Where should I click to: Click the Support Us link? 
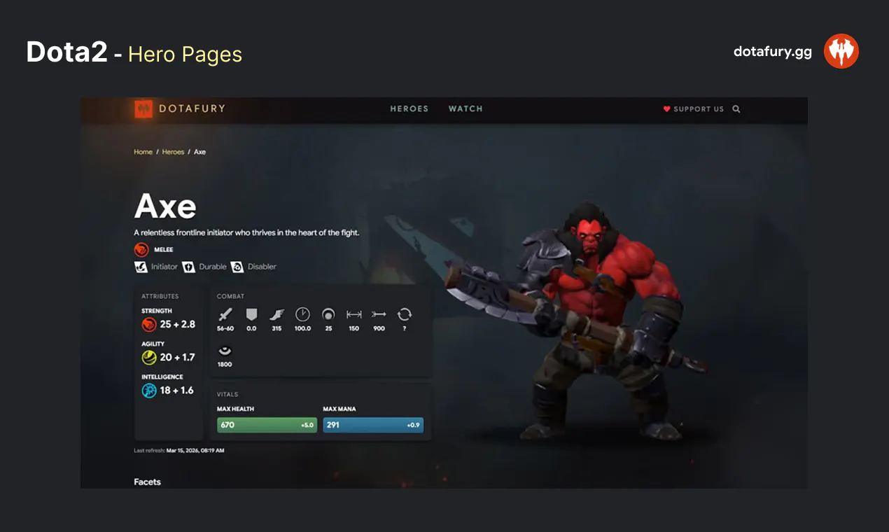[x=694, y=109]
